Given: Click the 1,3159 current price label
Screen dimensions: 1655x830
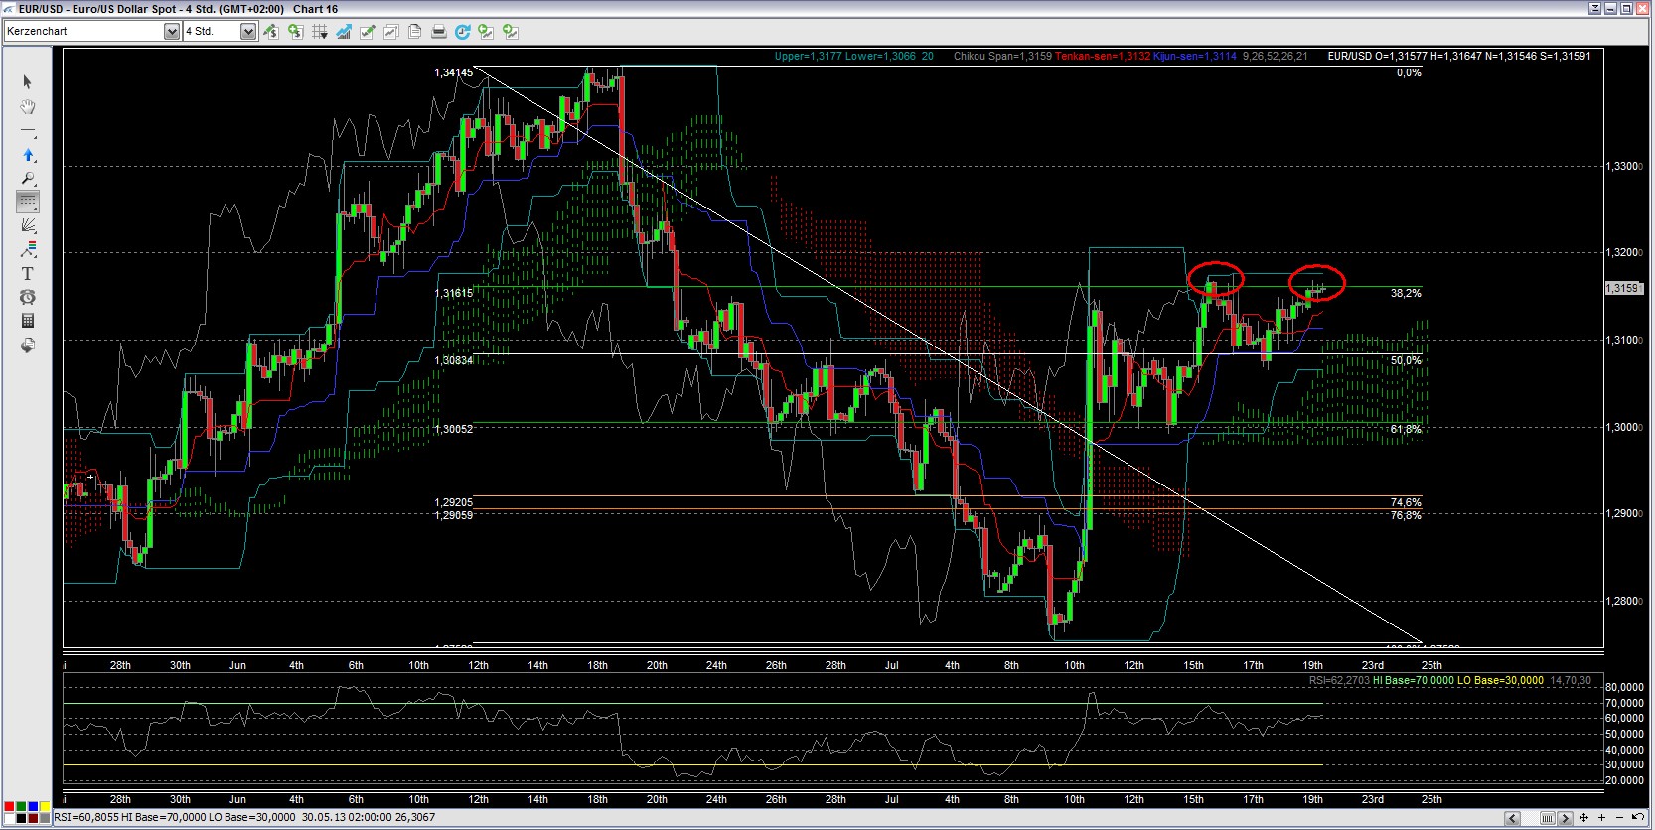Looking at the screenshot, I should (1621, 288).
